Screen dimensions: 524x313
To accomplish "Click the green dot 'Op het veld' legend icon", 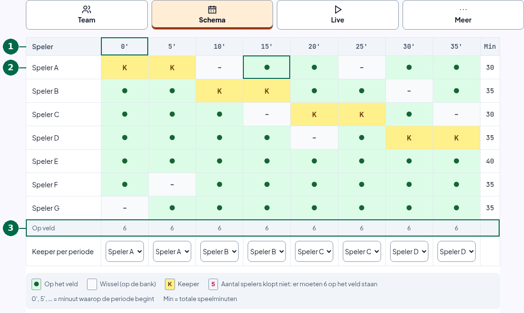I will pos(36,284).
